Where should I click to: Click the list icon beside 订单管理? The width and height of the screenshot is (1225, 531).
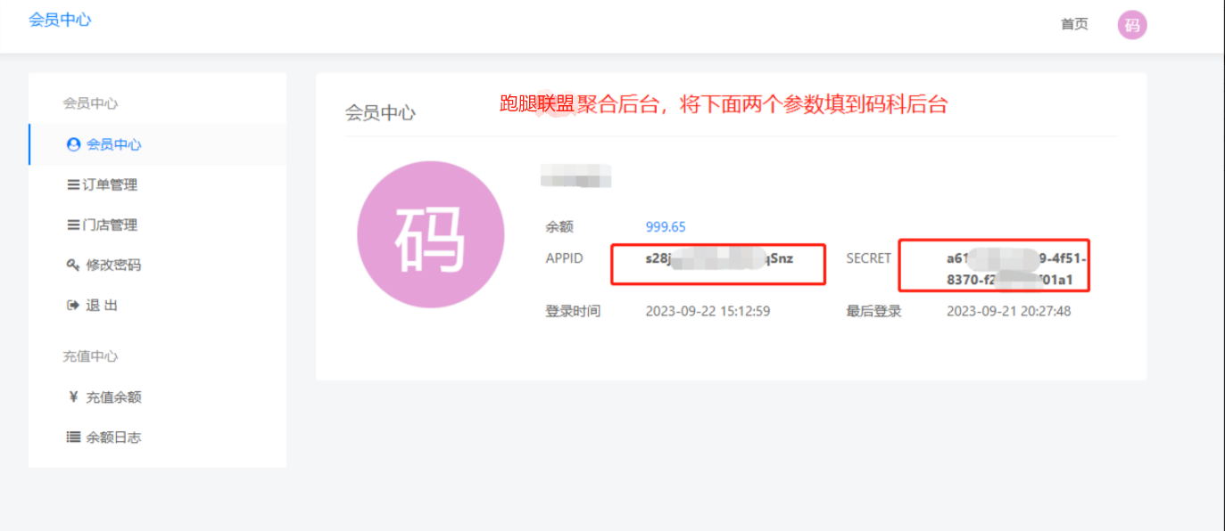[73, 185]
